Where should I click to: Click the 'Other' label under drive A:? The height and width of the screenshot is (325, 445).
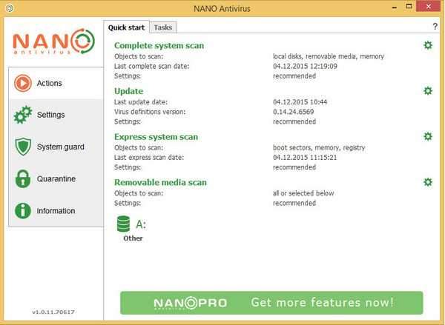coord(133,238)
